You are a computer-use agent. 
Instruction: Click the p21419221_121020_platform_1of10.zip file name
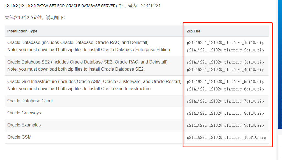coord(225,43)
